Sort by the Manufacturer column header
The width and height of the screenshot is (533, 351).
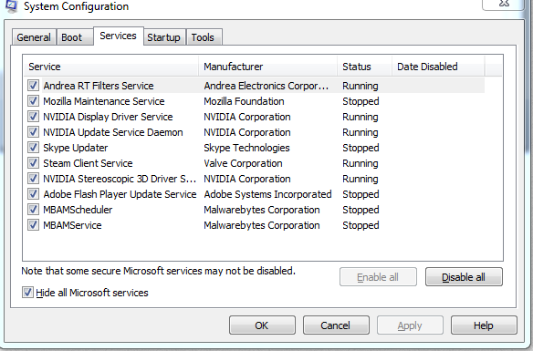(x=267, y=67)
